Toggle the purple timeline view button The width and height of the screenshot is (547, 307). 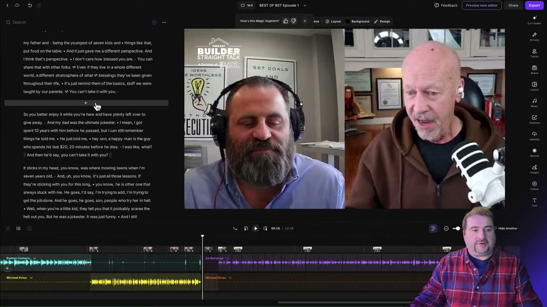(433, 229)
